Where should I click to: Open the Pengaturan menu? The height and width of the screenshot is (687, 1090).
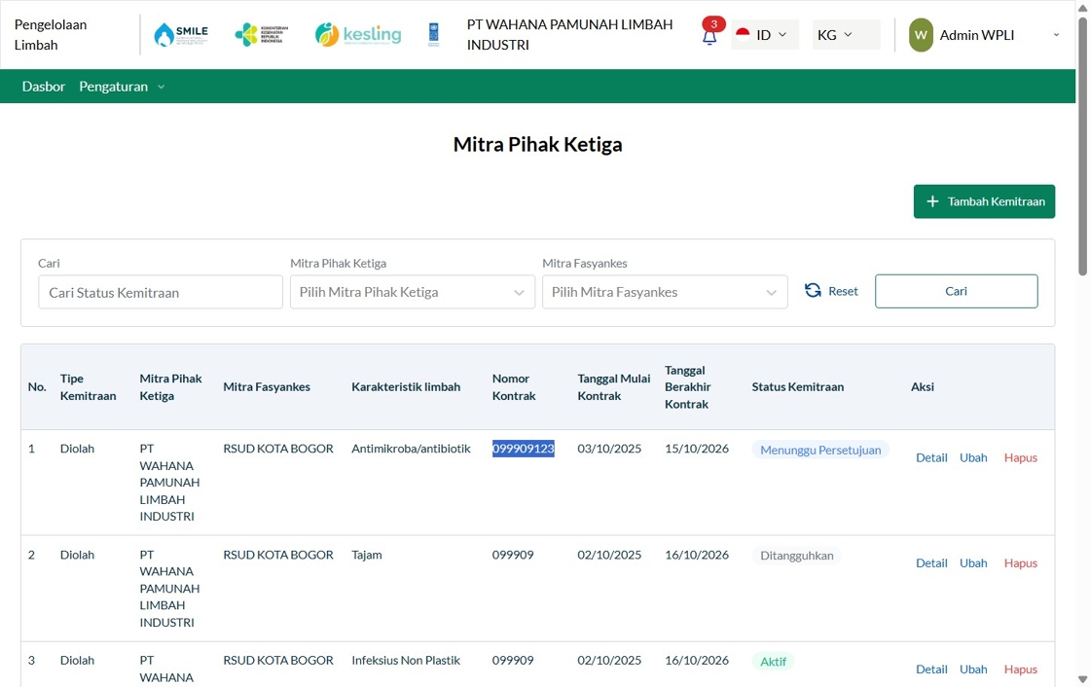(122, 87)
